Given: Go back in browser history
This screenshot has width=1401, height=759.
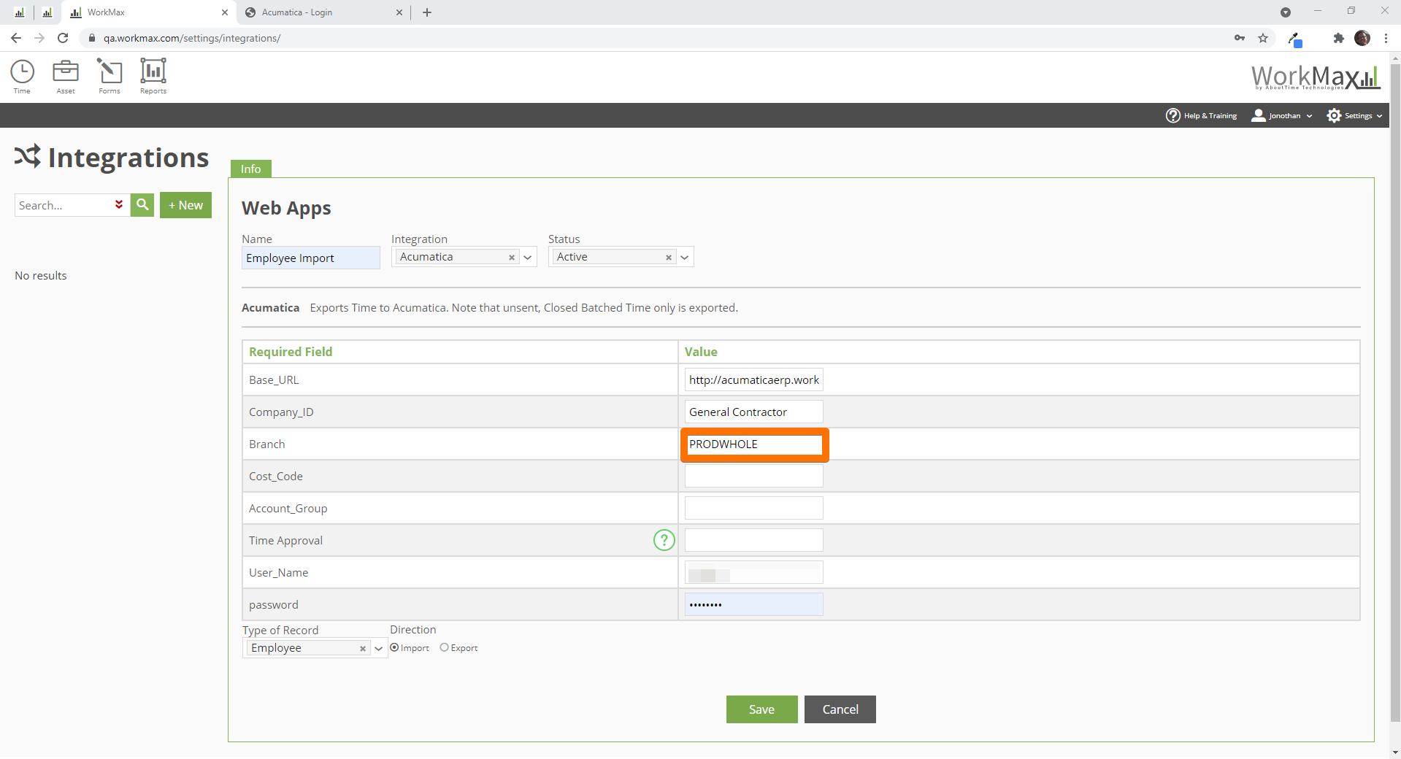Looking at the screenshot, I should tap(16, 38).
